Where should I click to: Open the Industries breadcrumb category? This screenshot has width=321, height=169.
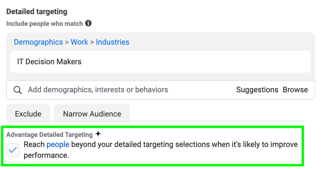[x=113, y=42]
